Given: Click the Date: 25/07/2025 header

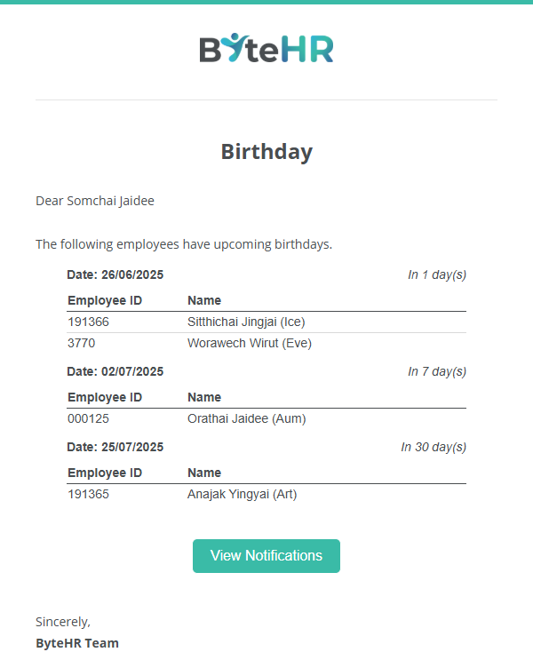Looking at the screenshot, I should (115, 447).
